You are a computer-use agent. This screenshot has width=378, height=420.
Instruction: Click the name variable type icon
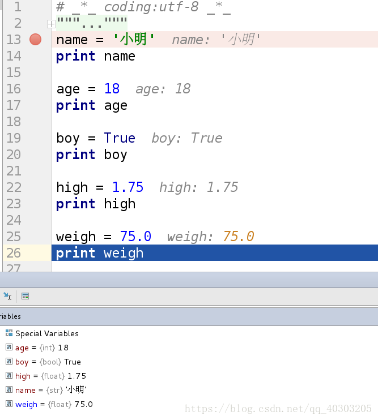[x=9, y=390]
